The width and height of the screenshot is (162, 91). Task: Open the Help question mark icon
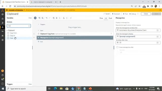3,75
